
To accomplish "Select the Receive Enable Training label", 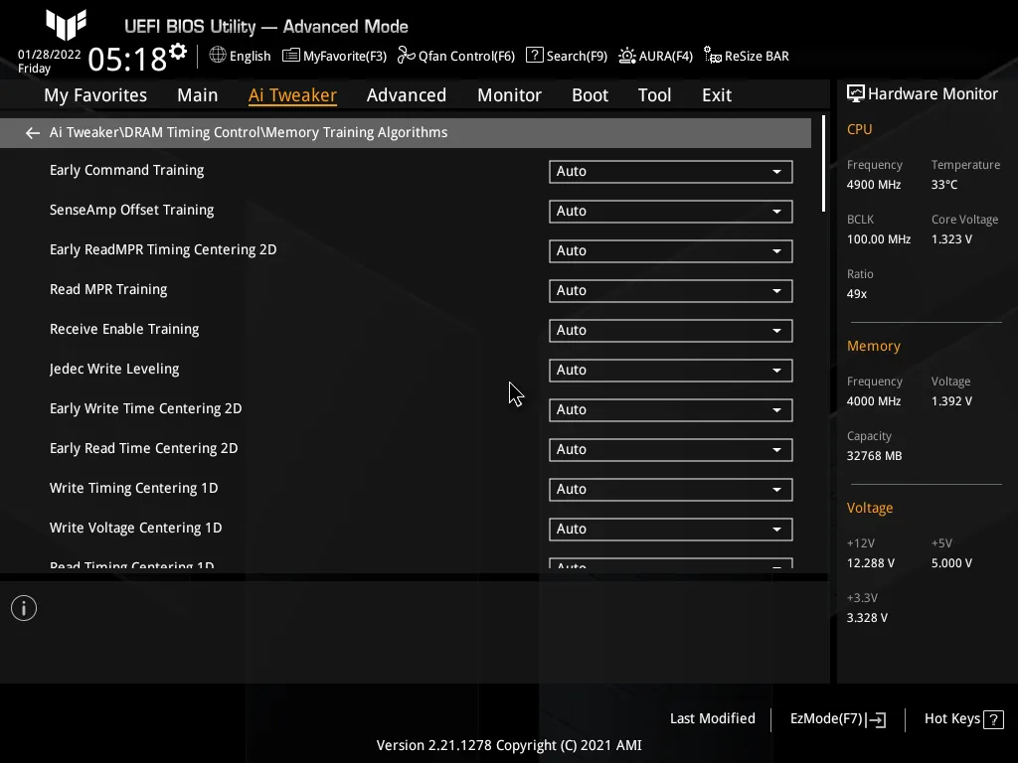I will (124, 329).
